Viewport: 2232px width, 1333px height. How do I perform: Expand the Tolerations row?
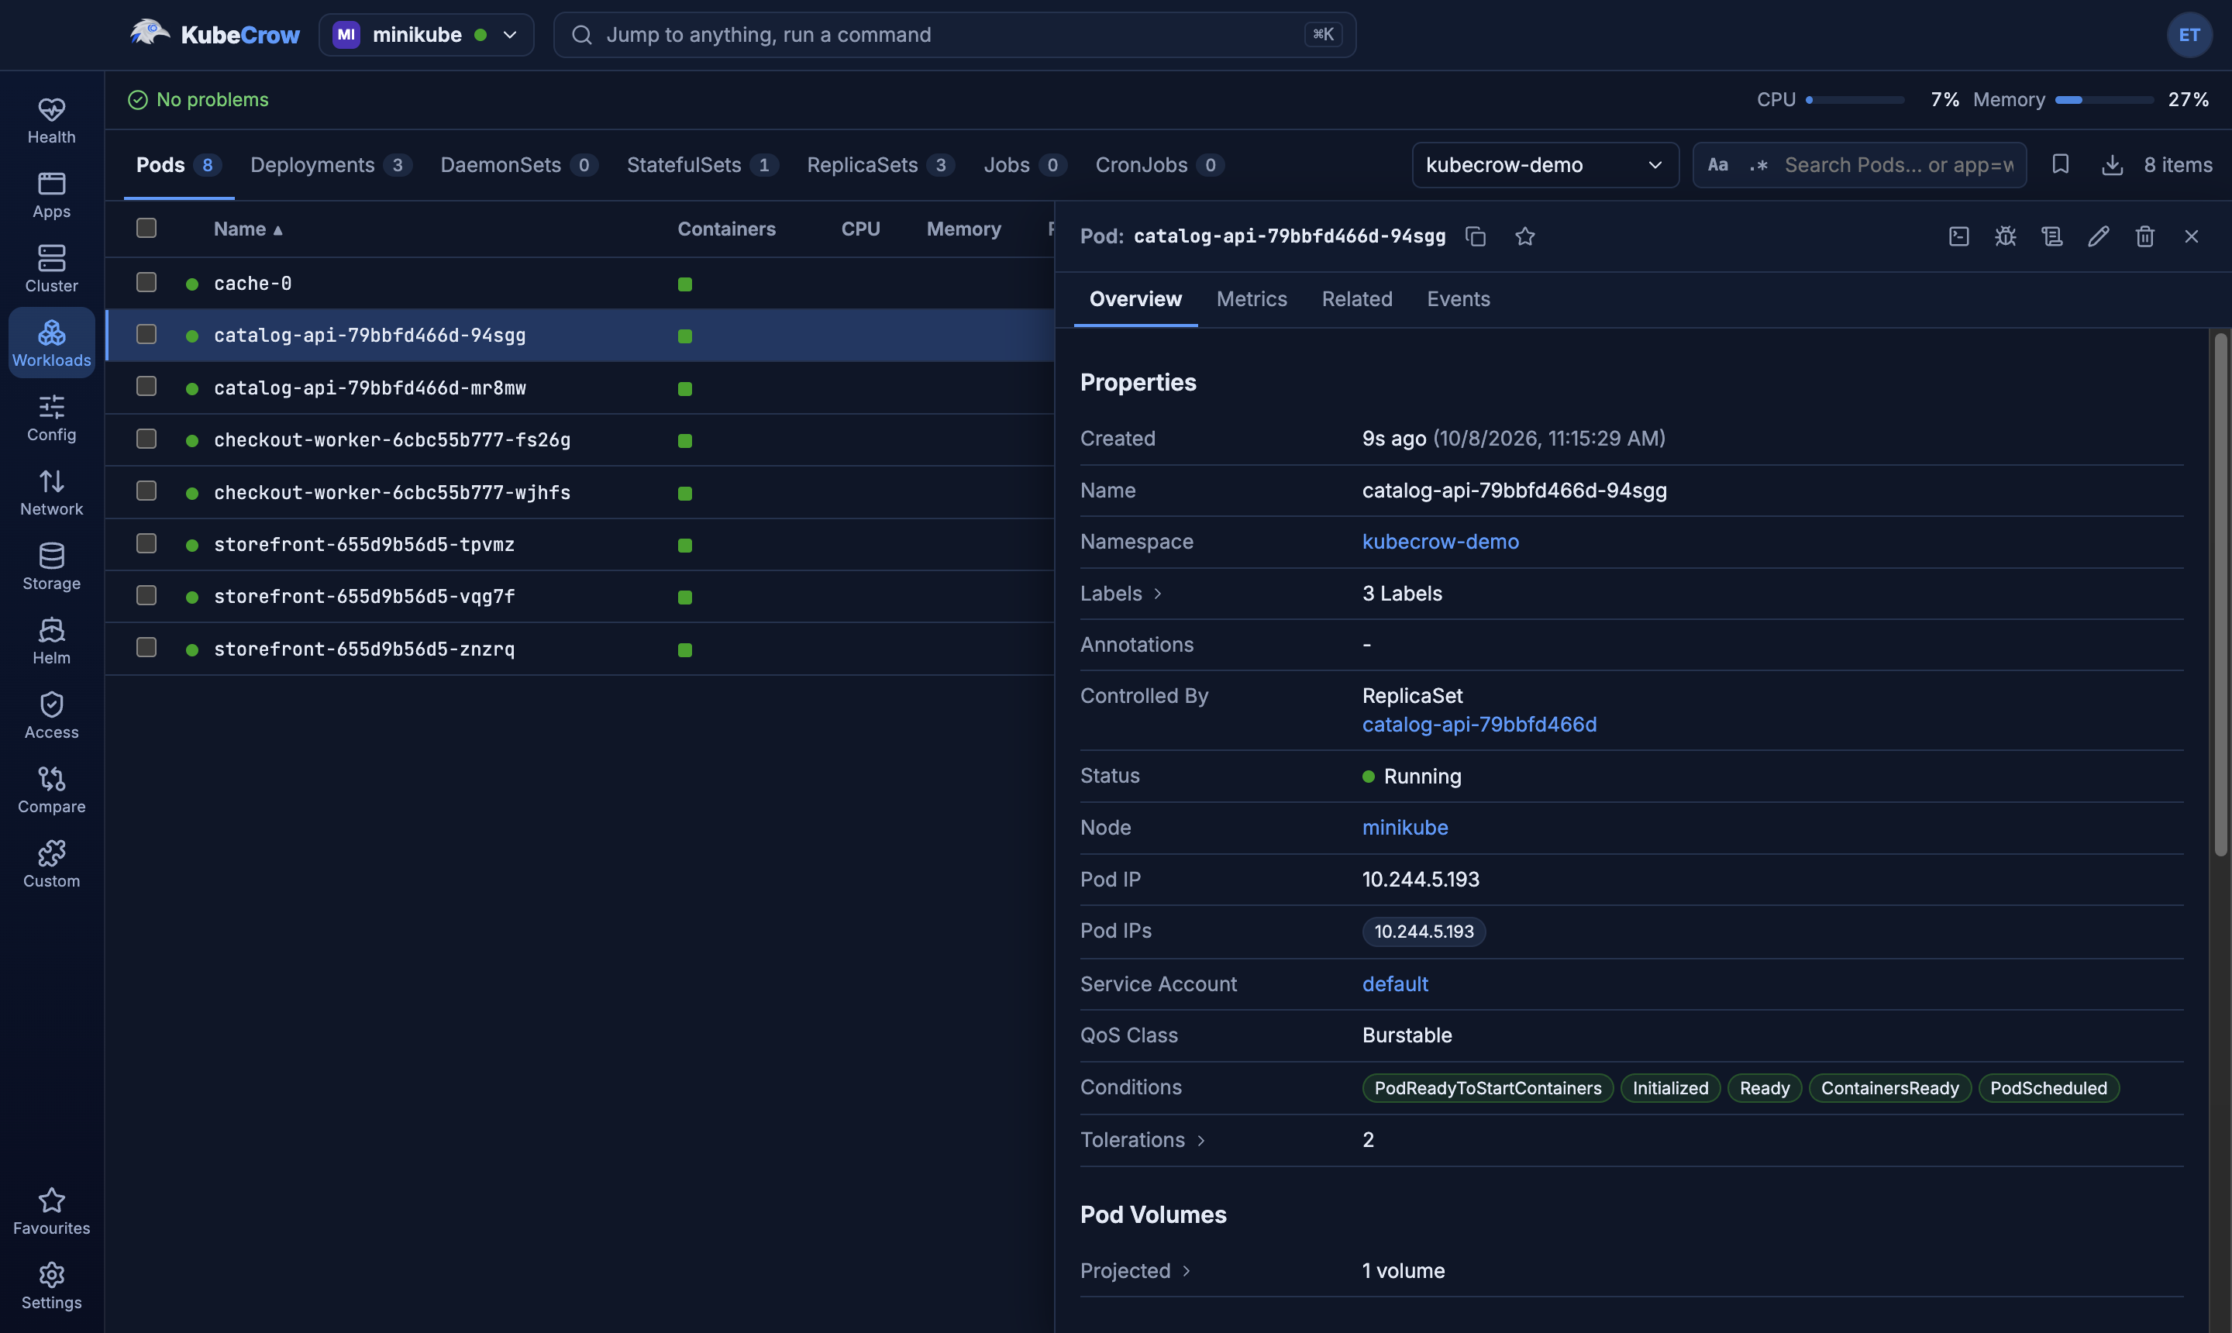[1142, 1140]
